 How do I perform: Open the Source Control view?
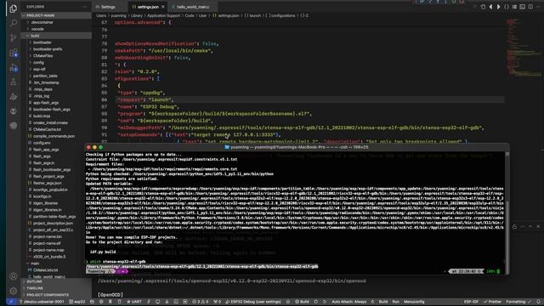coord(14,37)
